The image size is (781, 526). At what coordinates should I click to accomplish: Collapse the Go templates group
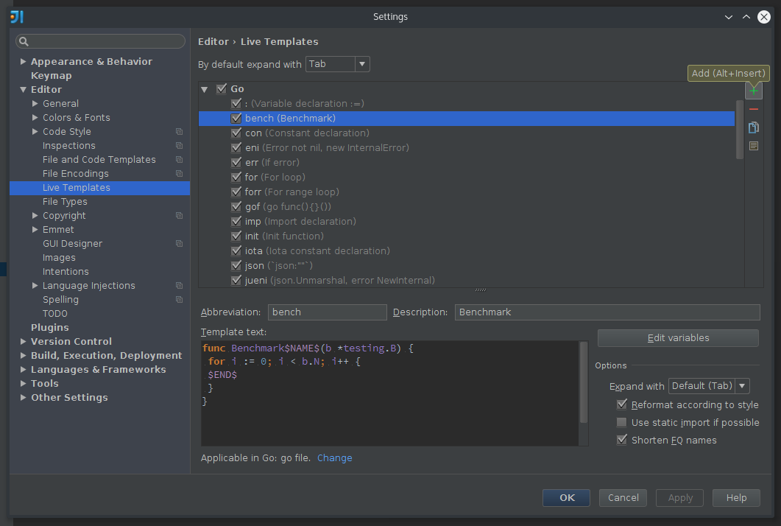click(204, 88)
